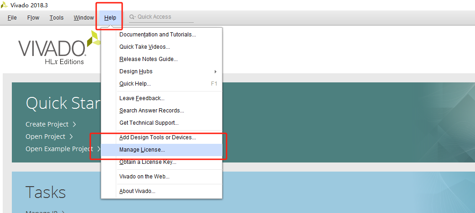Choose Obtain a License Key

161,162
